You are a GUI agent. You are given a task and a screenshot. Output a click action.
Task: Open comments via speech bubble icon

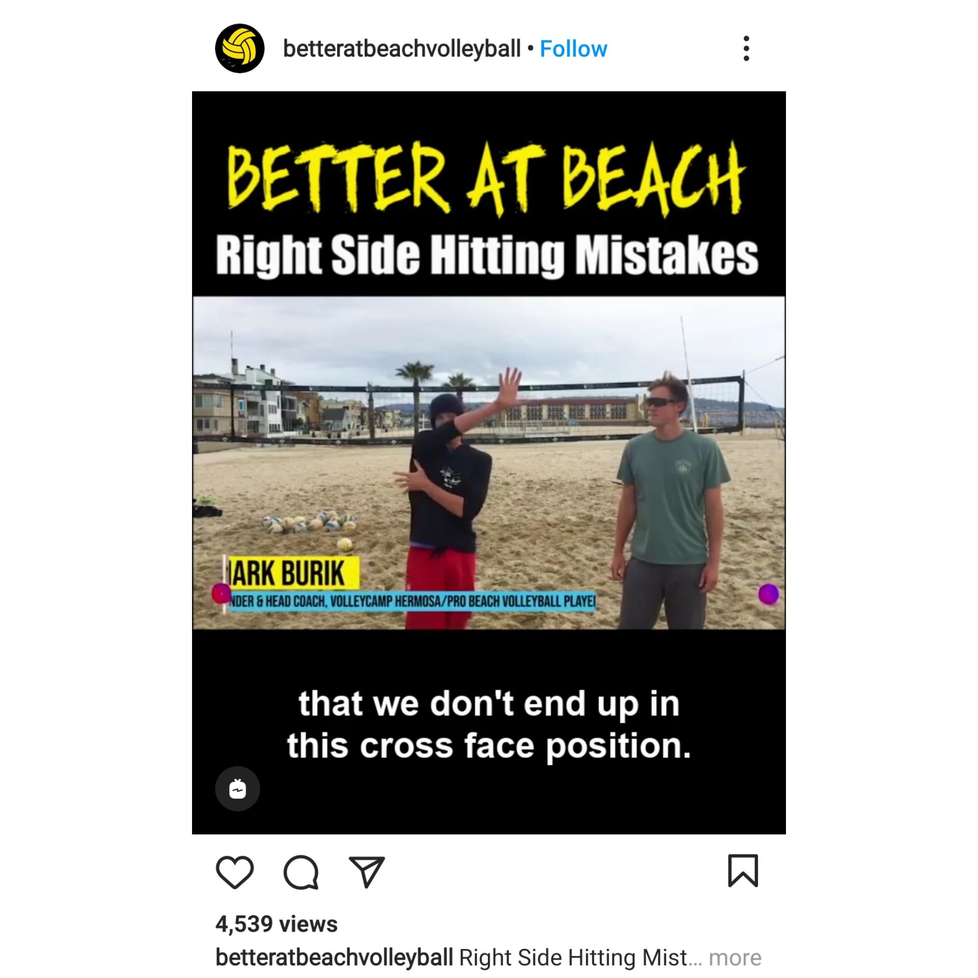[301, 872]
